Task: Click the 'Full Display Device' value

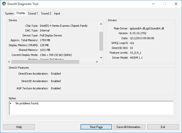Action: coord(51,35)
